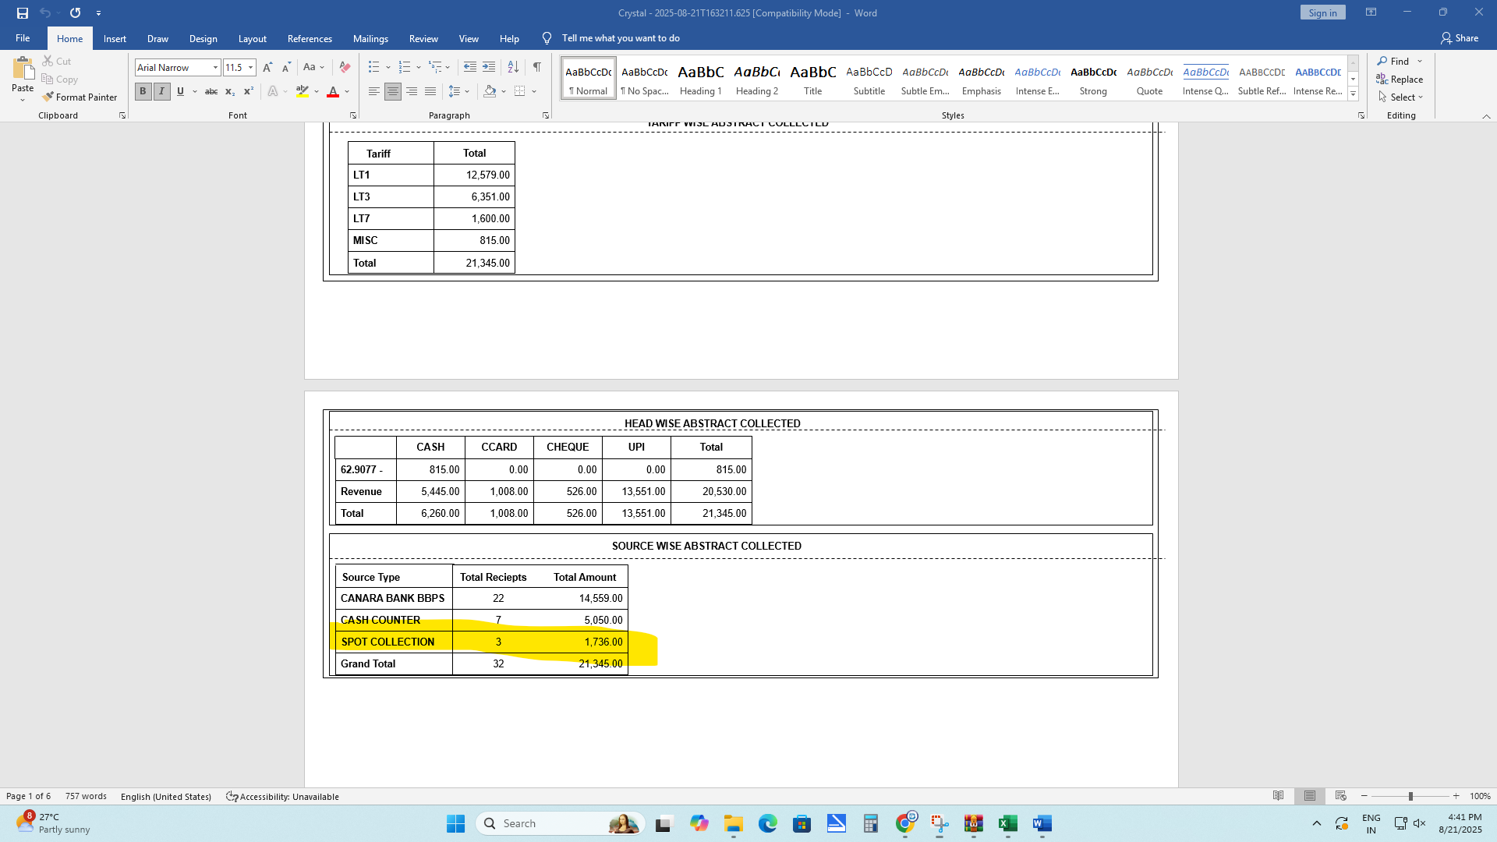Toggle Bold formatting
Screen dimensions: 1497x842
[143, 92]
